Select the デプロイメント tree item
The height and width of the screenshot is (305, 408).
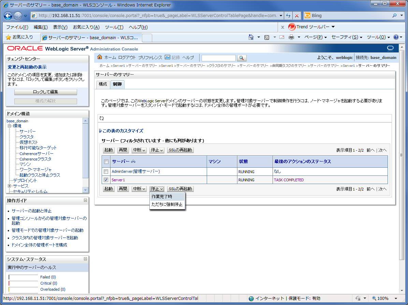25,181
